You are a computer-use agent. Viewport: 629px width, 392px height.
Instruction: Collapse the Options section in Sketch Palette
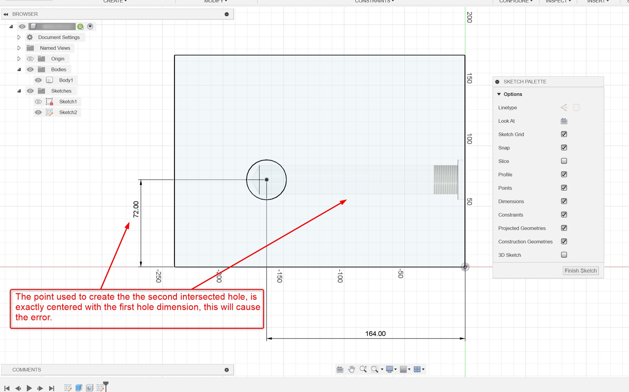tap(499, 94)
